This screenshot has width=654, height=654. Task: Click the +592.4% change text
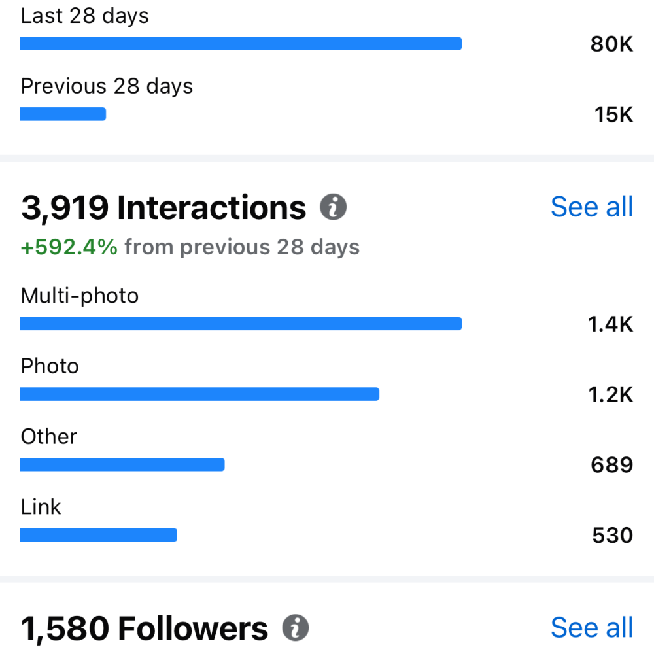69,247
